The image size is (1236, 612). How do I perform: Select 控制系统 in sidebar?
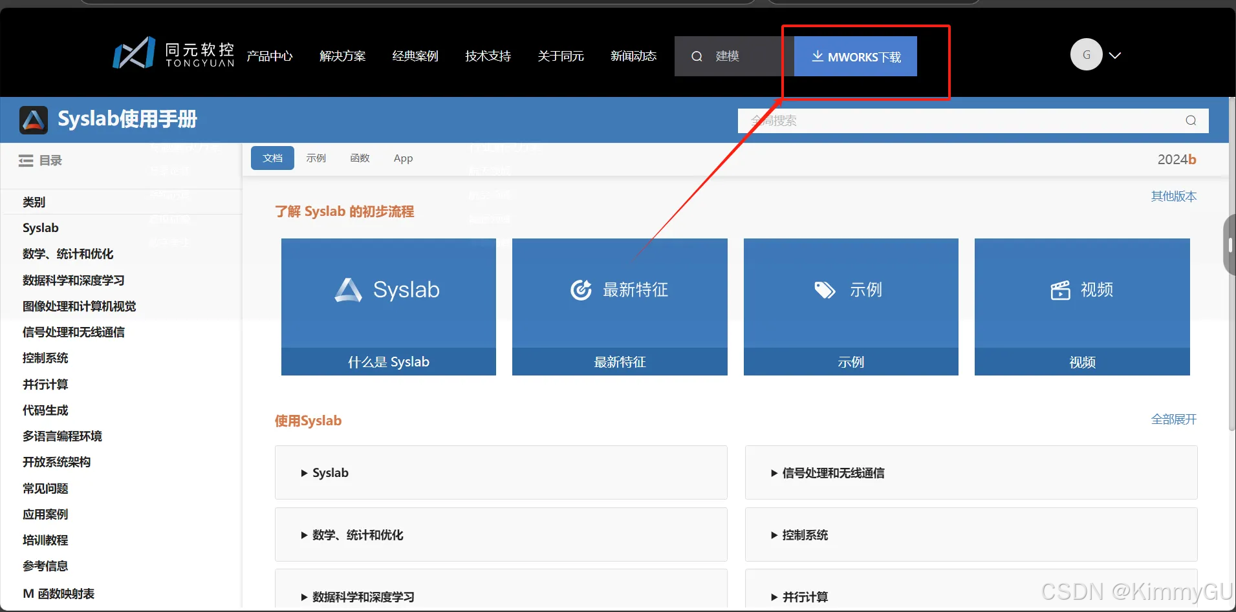(45, 358)
